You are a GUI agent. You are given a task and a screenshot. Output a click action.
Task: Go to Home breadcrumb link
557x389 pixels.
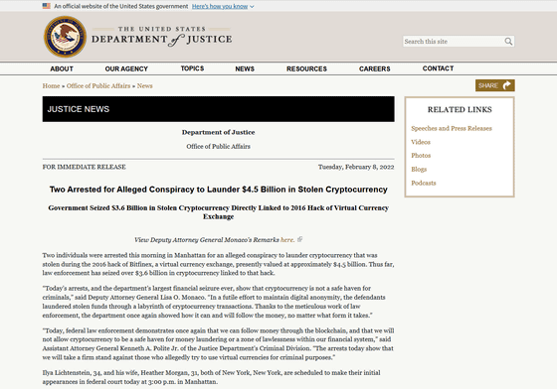pyautogui.click(x=51, y=85)
